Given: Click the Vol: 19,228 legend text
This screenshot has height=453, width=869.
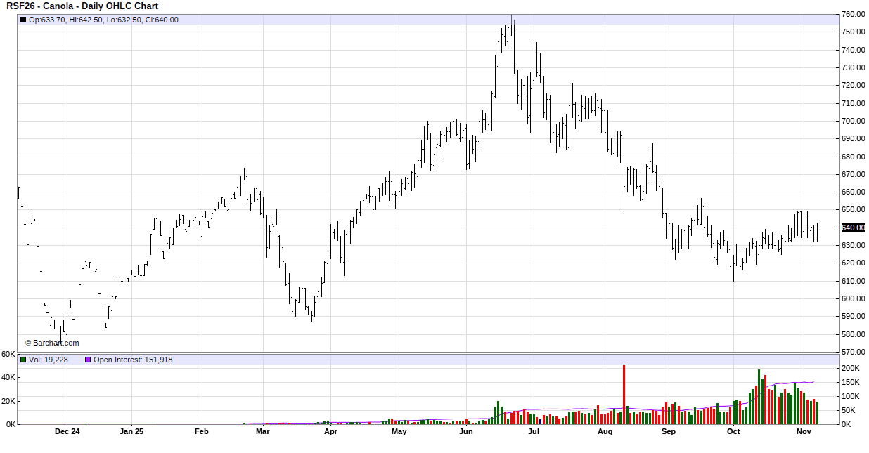Looking at the screenshot, I should point(49,360).
